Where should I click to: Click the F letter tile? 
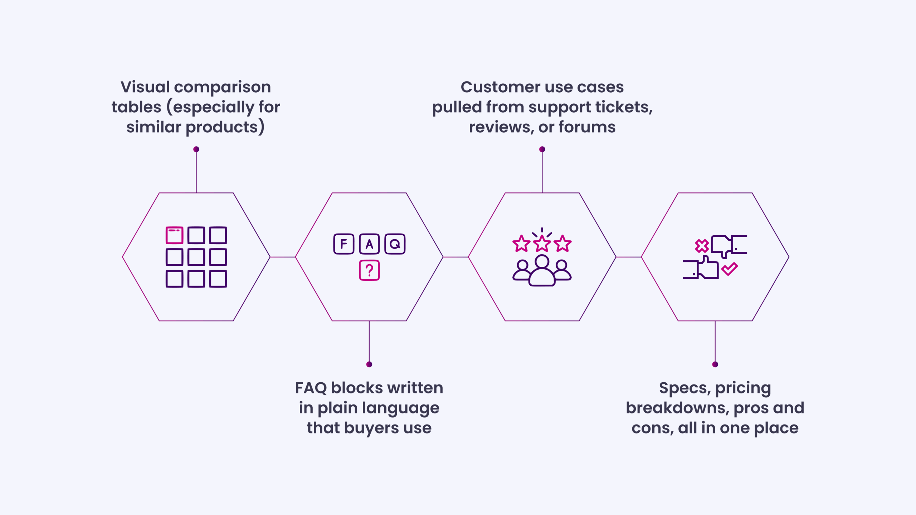343,244
